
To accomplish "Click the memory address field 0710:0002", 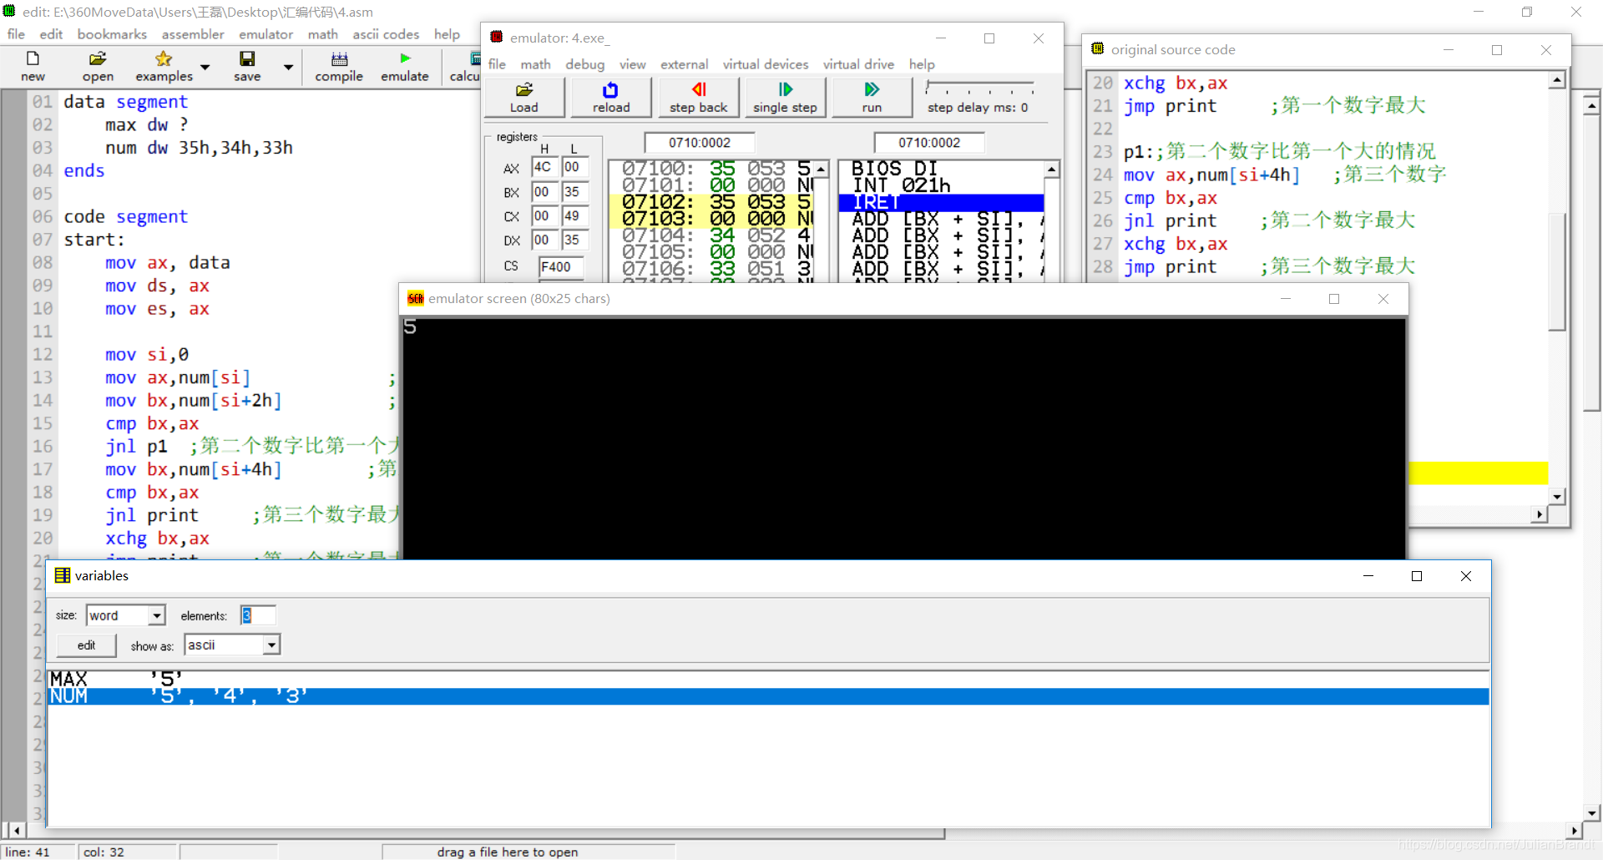I will click(700, 143).
